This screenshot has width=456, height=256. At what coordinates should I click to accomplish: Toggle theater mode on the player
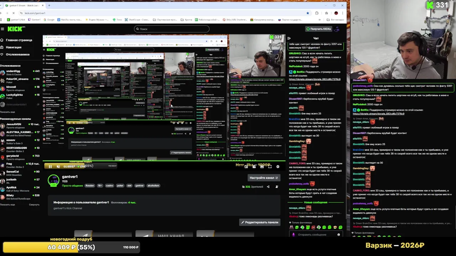coord(262,166)
